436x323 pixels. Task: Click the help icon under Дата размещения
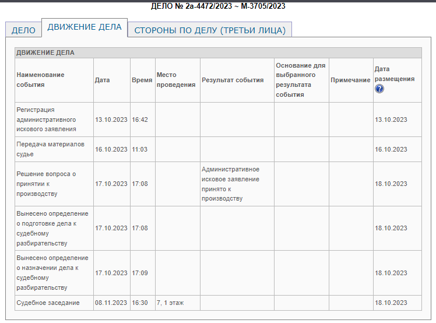point(379,89)
